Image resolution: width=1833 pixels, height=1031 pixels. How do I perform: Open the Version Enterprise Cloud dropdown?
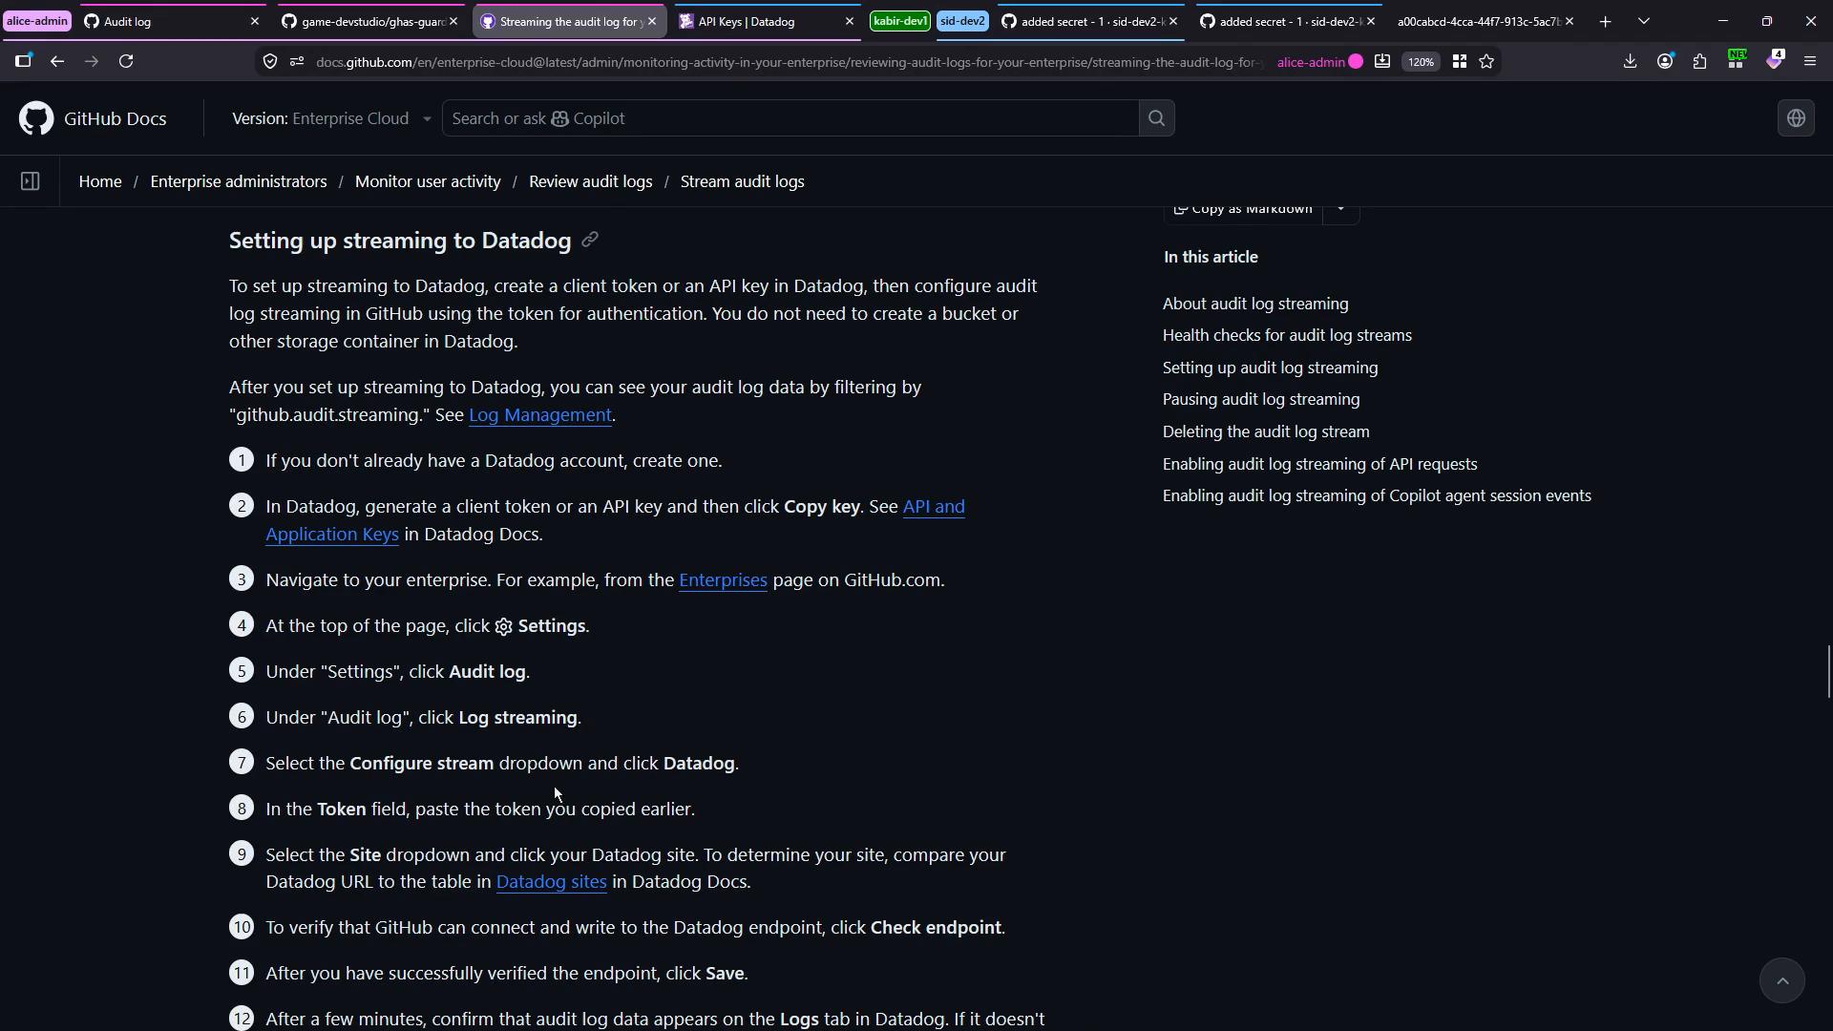tap(331, 118)
